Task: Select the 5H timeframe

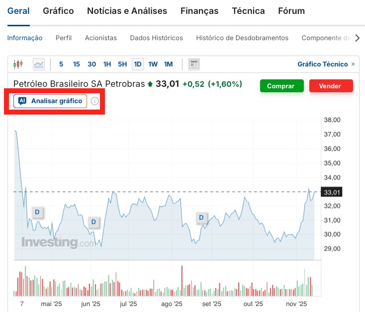Action: [122, 64]
